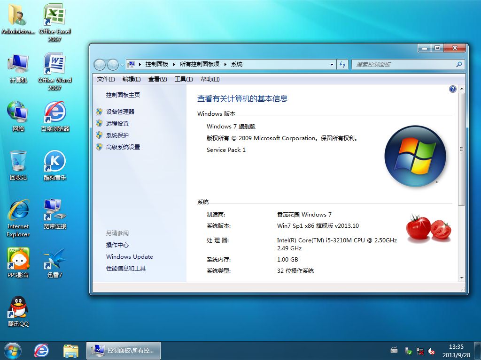Click the safely remove hardware tray icon
This screenshot has height=360, width=481.
408,351
